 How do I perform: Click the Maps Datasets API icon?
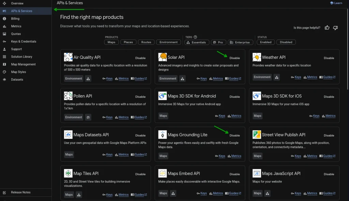click(x=68, y=135)
